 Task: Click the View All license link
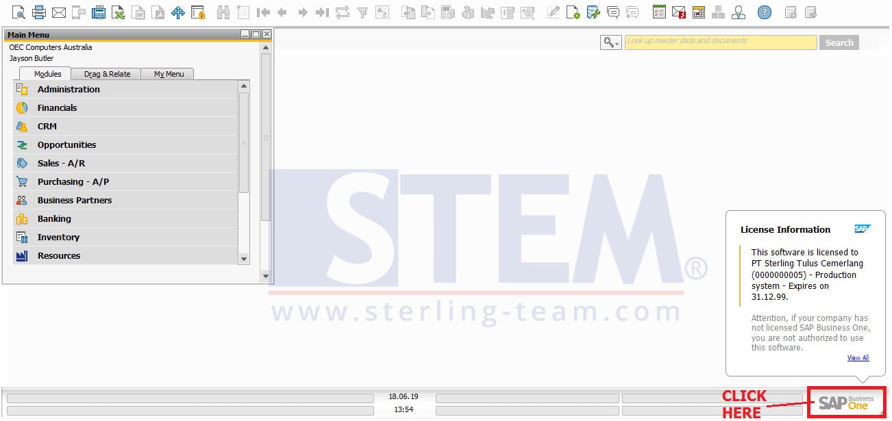(858, 358)
